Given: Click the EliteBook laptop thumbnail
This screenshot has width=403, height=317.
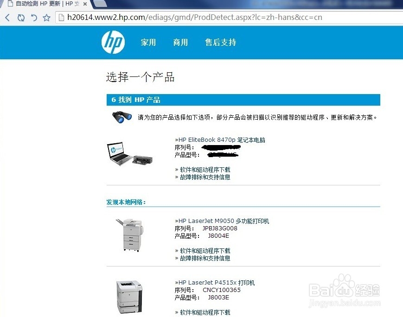Looking at the screenshot, I should click(130, 154).
